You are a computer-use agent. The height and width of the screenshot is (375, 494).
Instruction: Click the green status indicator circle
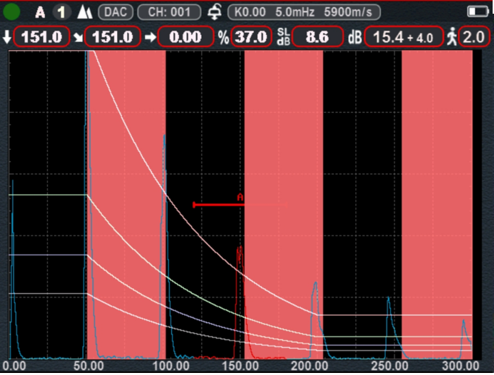click(x=12, y=12)
